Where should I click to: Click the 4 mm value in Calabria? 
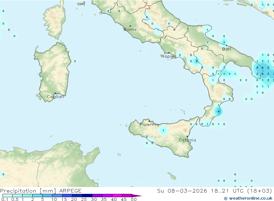point(218,111)
